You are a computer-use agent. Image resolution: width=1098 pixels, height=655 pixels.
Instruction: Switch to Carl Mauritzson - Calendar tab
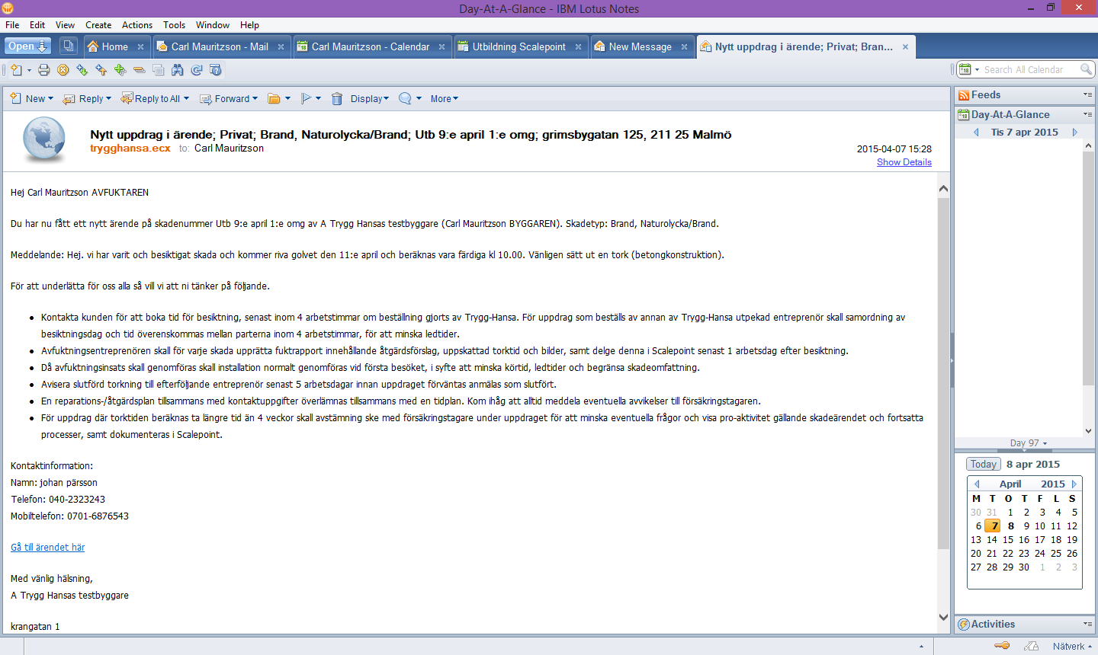pos(371,46)
